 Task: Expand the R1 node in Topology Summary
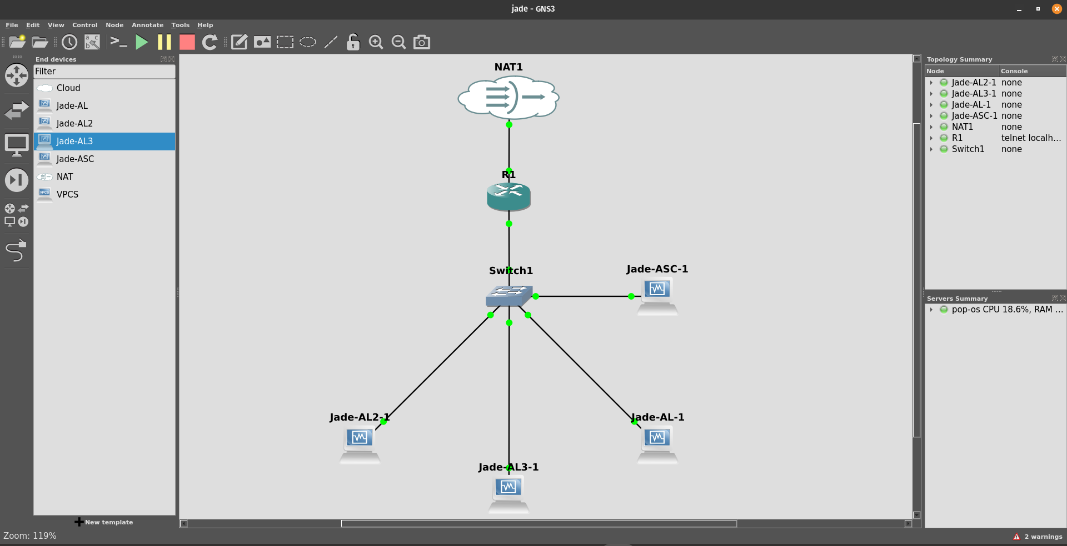click(x=931, y=138)
